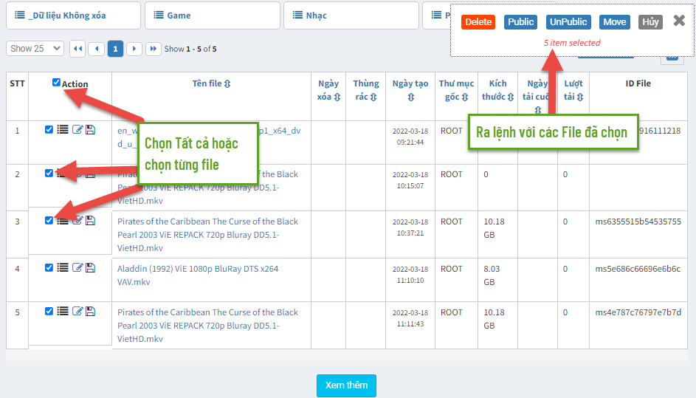This screenshot has width=696, height=398.
Task: Open the Show 25 rows dropdown
Action: point(35,49)
